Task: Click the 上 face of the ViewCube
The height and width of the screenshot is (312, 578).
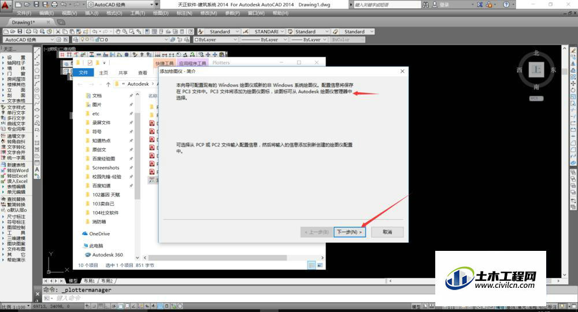Action: click(x=536, y=70)
